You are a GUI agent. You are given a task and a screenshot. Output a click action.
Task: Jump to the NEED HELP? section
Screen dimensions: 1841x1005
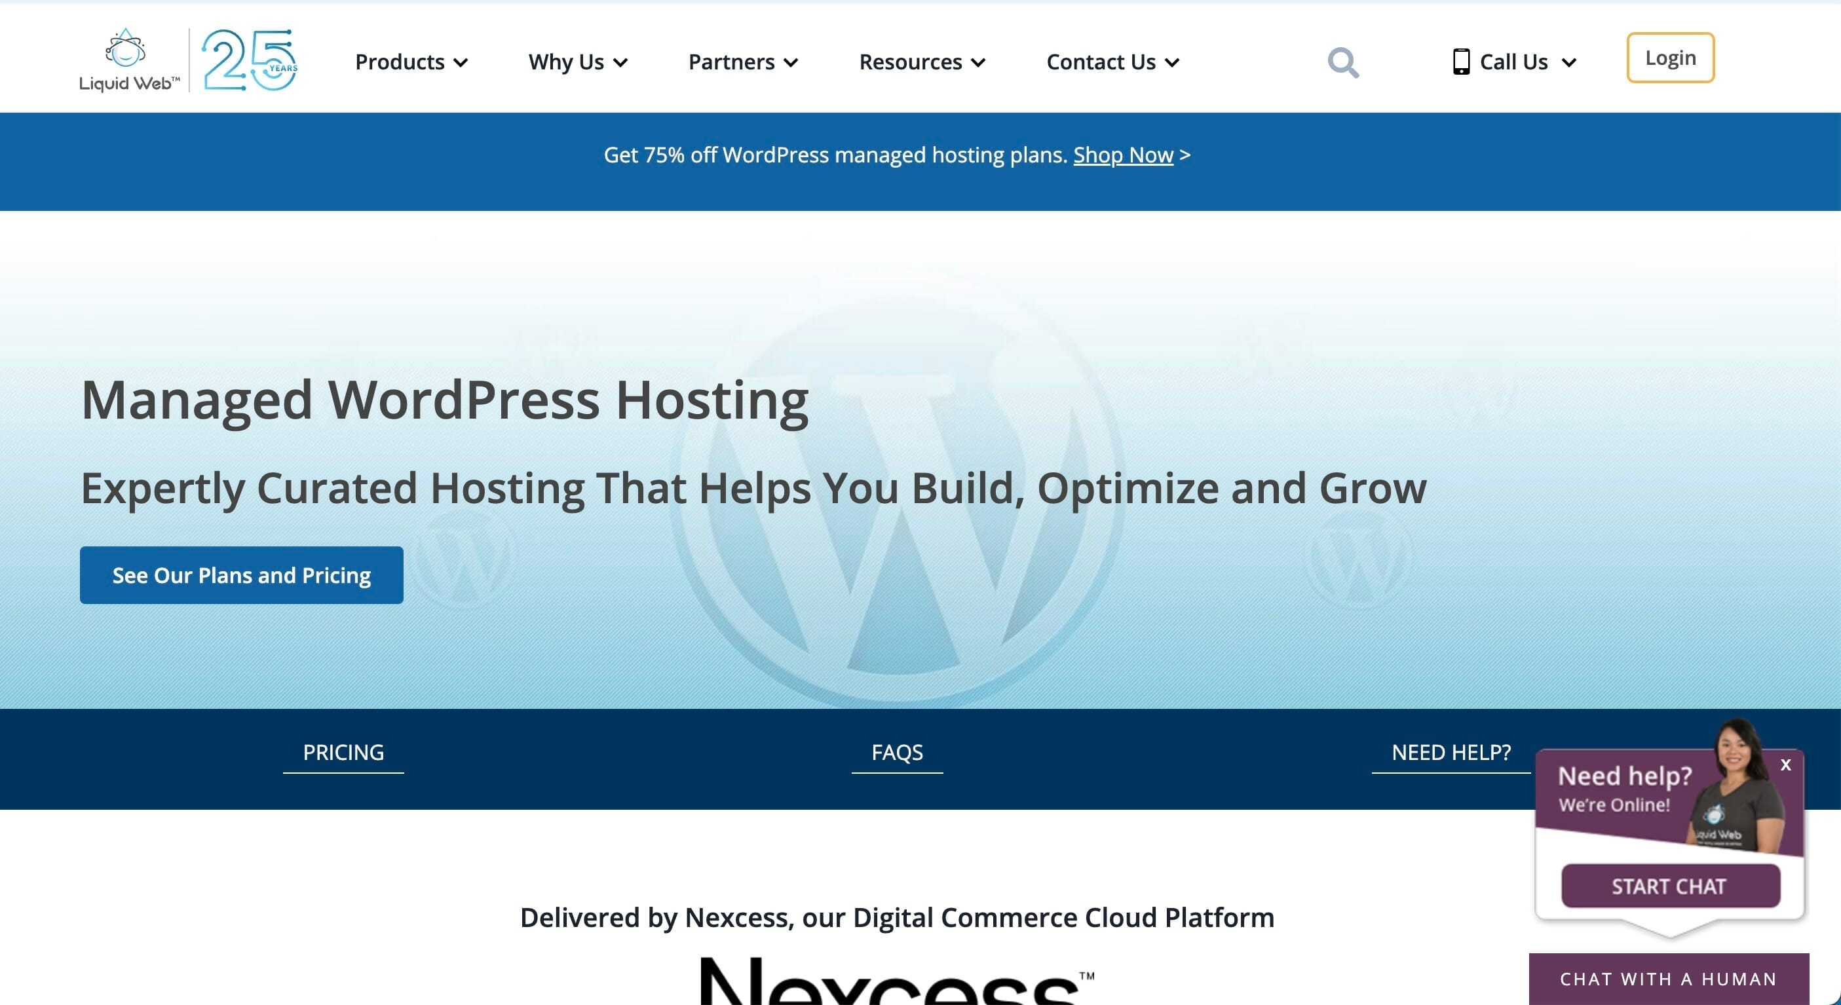point(1451,753)
